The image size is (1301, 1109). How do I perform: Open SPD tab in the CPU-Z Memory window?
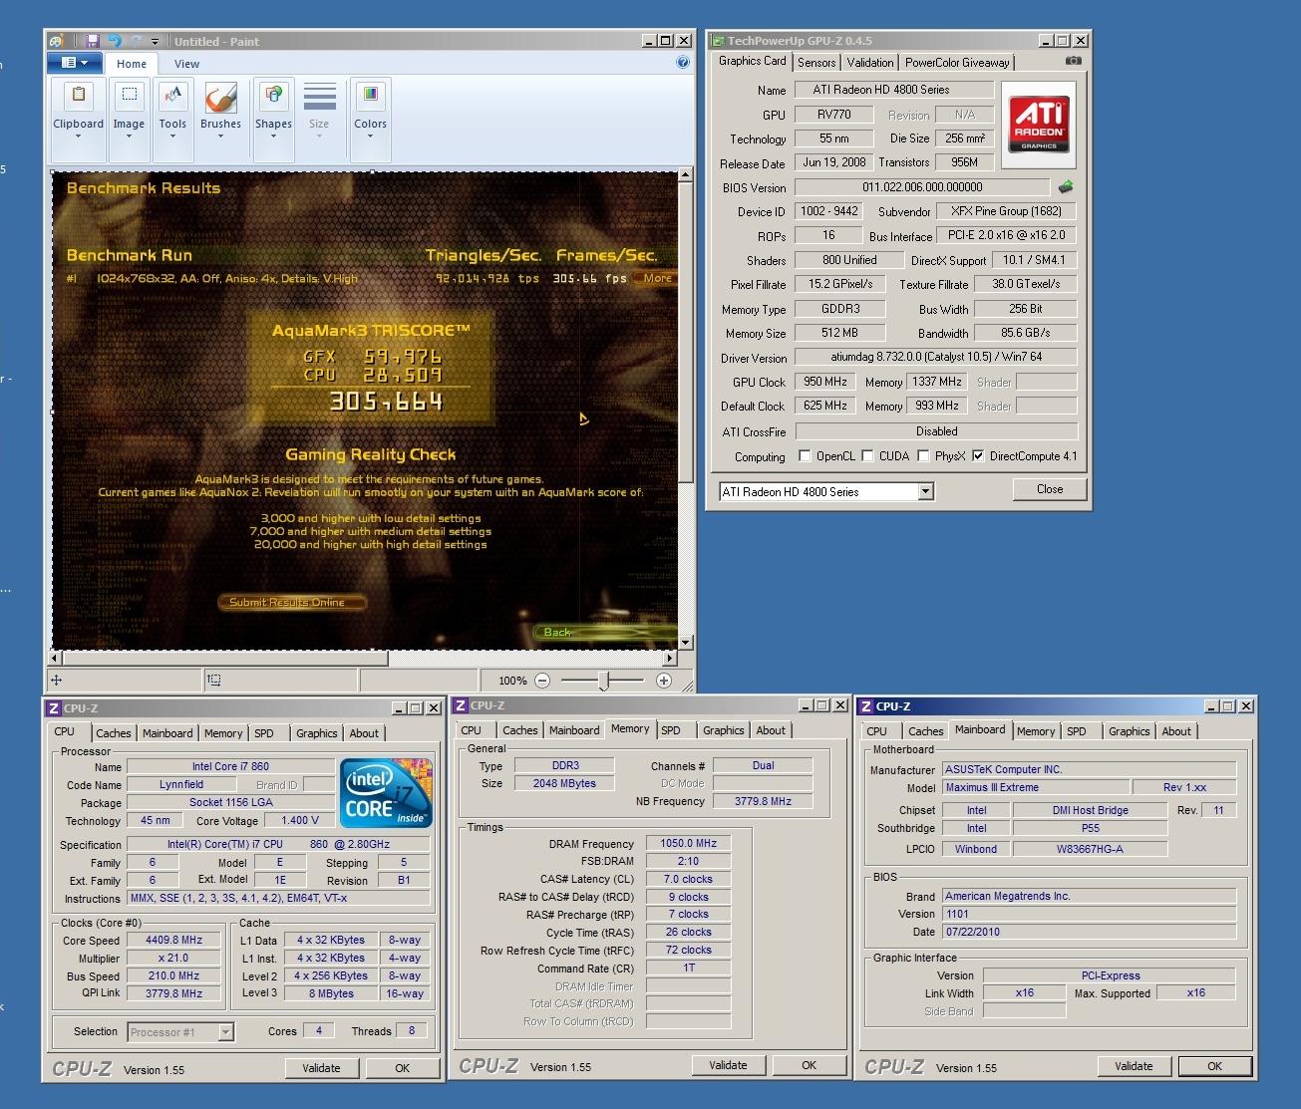coord(671,730)
